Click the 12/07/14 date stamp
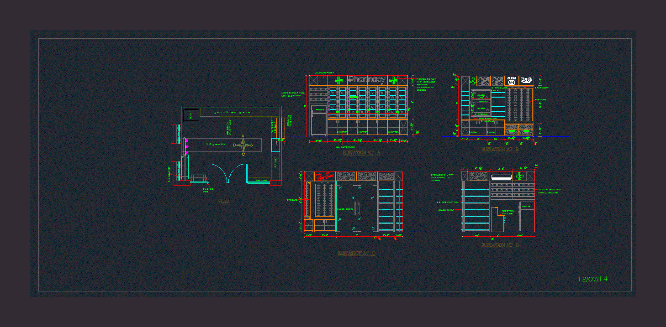Screen dimensions: 666x327 pyautogui.click(x=593, y=279)
